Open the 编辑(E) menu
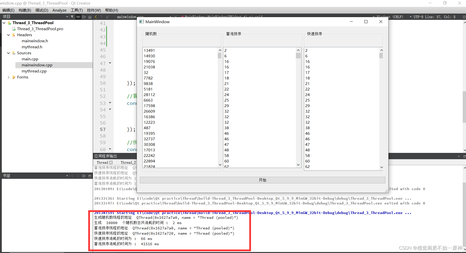Screen dimensions: 466x253 [x=8, y=10]
